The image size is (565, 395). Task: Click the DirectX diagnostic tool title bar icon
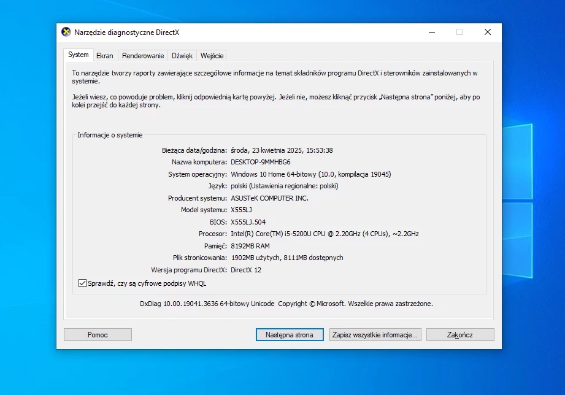[66, 32]
